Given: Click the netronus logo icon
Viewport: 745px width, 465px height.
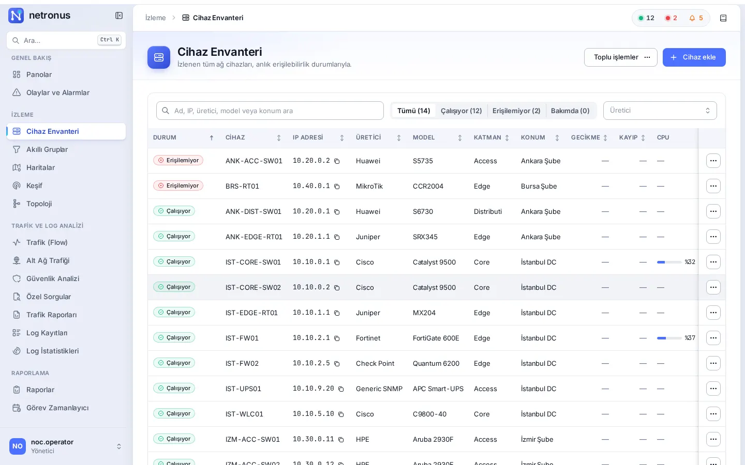Looking at the screenshot, I should point(16,16).
